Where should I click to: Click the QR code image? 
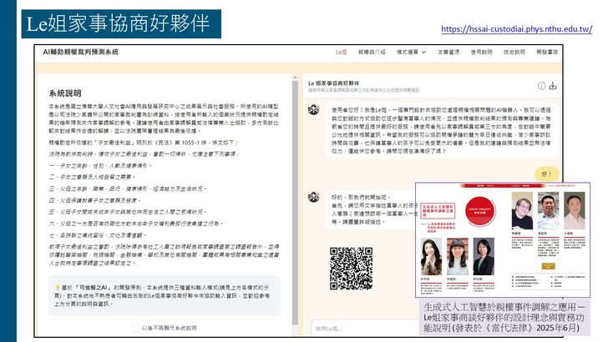(x=351, y=268)
